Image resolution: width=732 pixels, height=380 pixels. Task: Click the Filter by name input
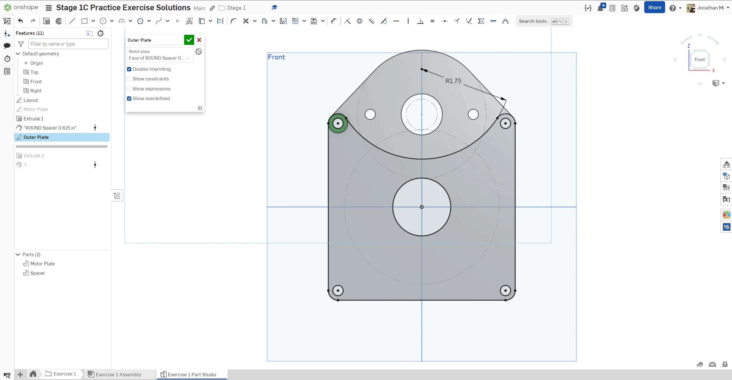point(68,44)
